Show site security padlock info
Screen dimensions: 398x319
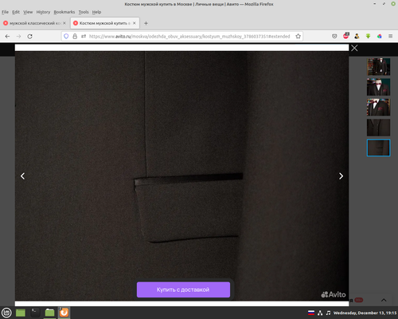coord(75,36)
